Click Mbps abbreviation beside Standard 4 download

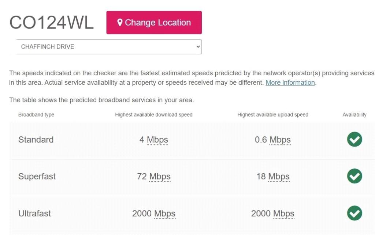(157, 140)
